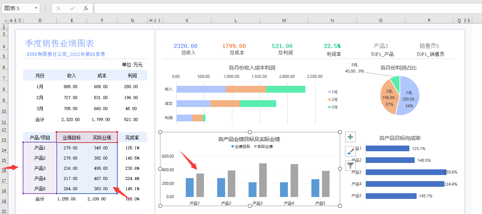Open the Chart Styles paintbrush button
The height and width of the screenshot is (214, 482).
click(350, 151)
